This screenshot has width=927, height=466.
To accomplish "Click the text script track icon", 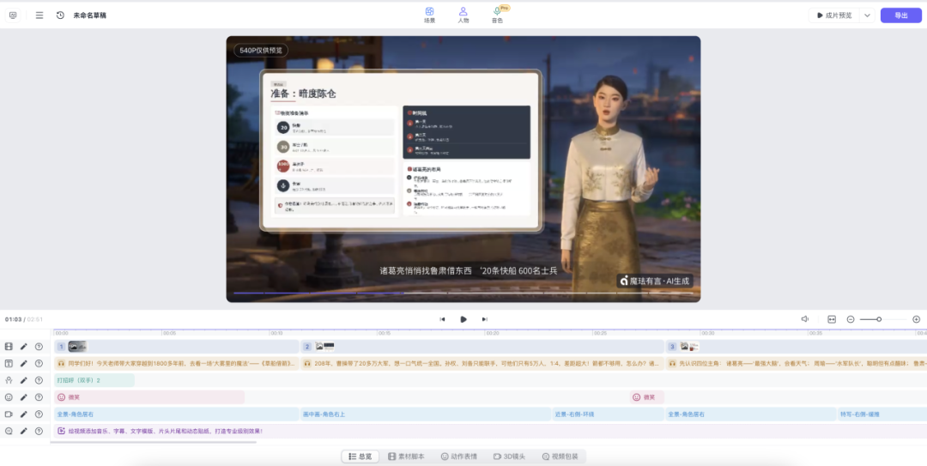I will point(9,363).
